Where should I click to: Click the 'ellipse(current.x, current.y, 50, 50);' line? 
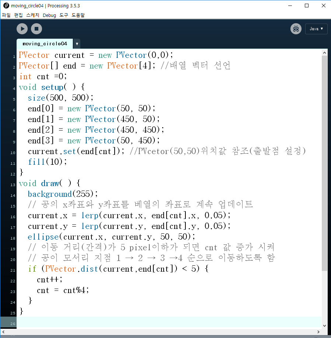pos(112,237)
